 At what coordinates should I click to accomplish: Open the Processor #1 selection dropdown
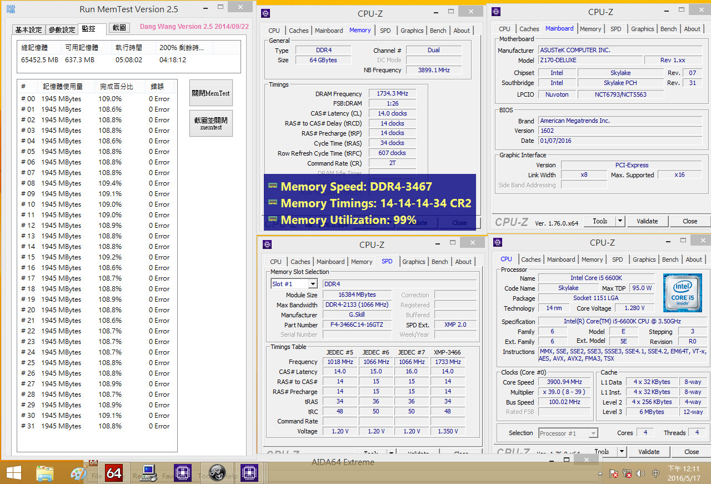[568, 432]
